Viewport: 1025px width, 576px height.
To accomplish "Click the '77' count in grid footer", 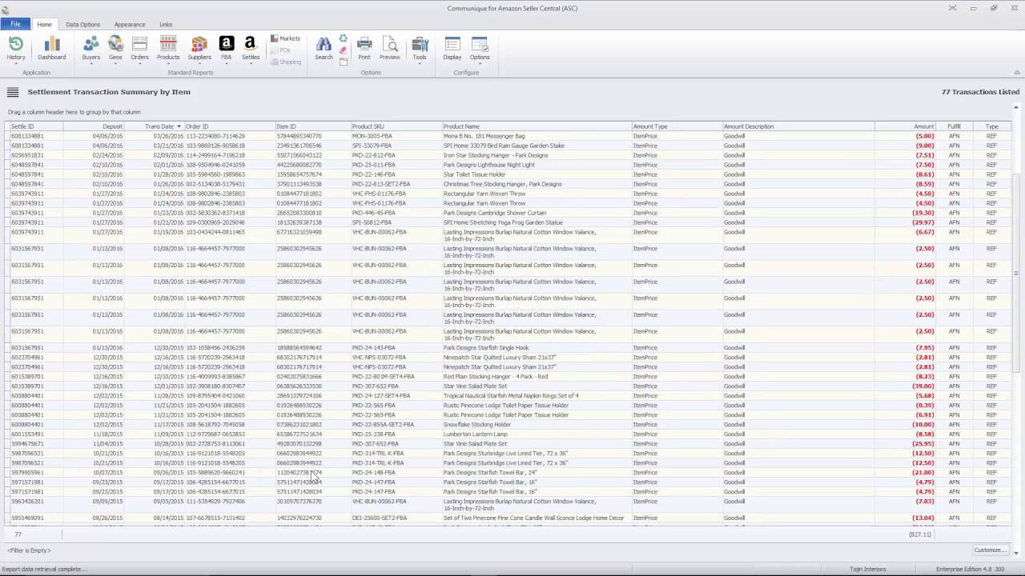I will point(18,534).
